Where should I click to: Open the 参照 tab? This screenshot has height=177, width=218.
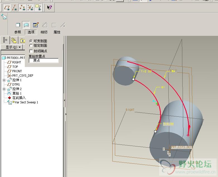click(x=18, y=32)
